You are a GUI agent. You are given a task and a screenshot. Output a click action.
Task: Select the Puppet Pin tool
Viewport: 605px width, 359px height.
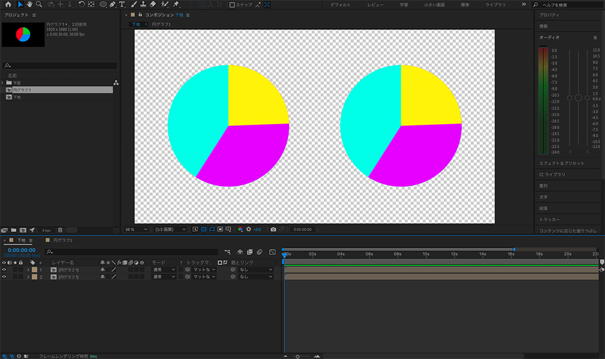click(x=176, y=4)
